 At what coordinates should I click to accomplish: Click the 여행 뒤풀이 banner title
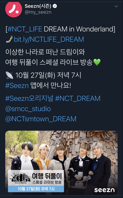click(47, 176)
